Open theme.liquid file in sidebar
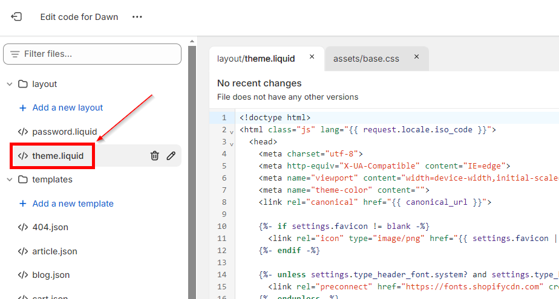This screenshot has width=559, height=299. tap(57, 156)
